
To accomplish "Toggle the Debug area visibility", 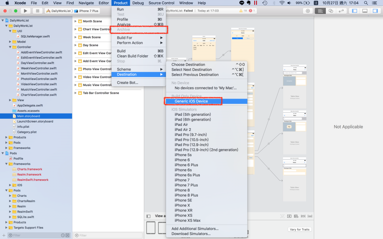I will [365, 11].
